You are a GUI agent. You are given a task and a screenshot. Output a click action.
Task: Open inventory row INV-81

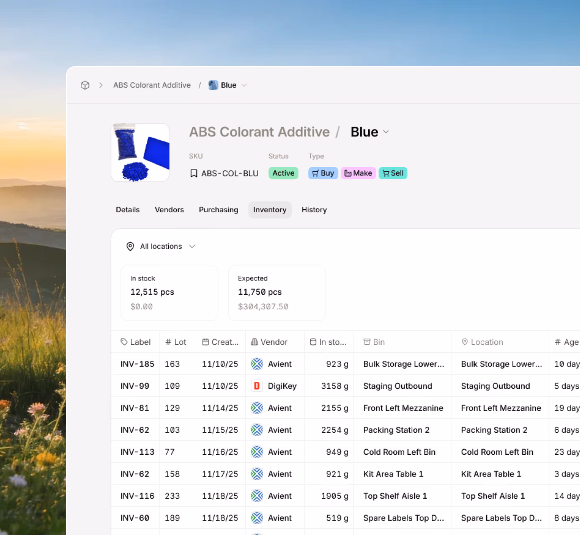346,408
